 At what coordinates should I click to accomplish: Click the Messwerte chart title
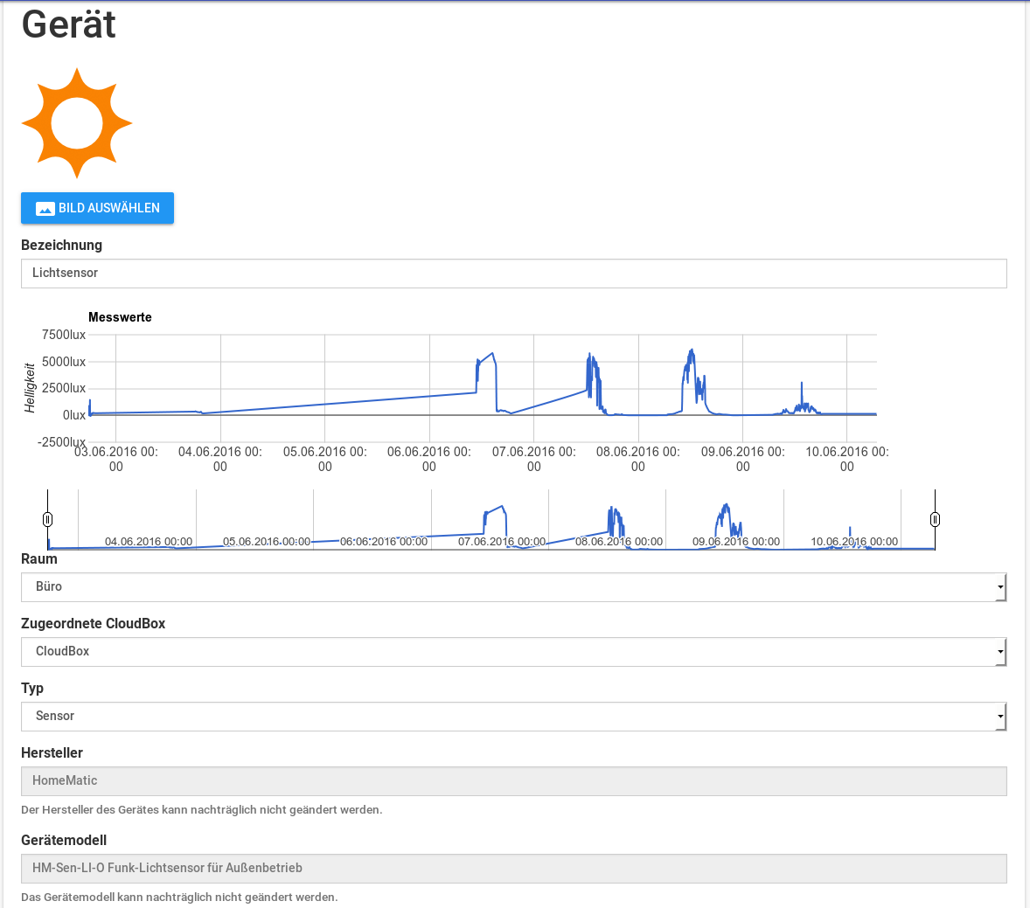(x=120, y=317)
